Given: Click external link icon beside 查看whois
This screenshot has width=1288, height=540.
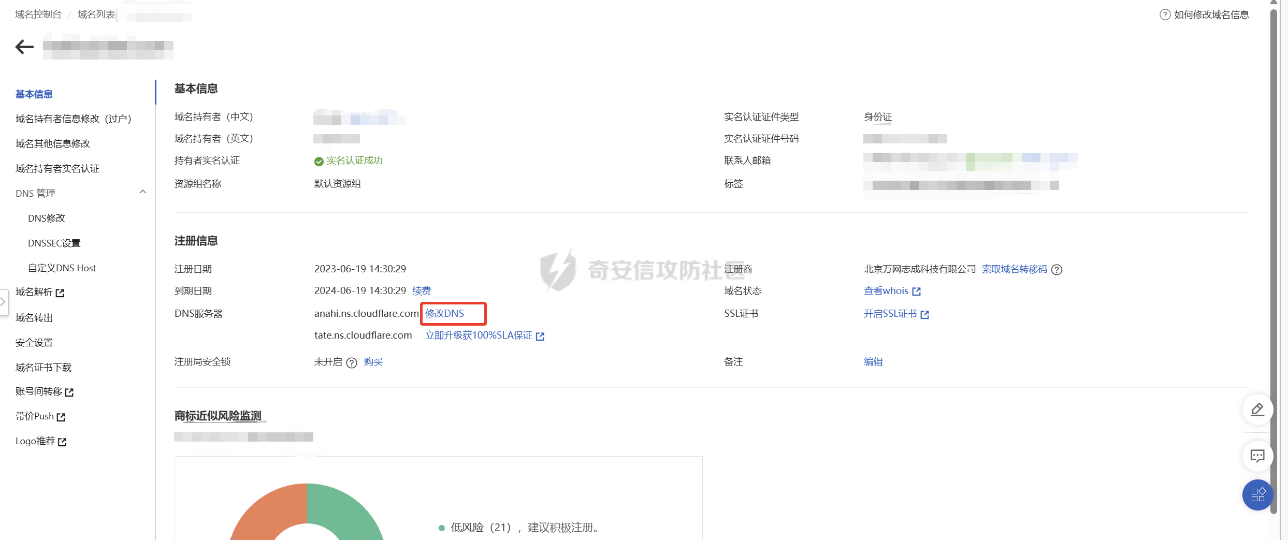Looking at the screenshot, I should pos(916,291).
